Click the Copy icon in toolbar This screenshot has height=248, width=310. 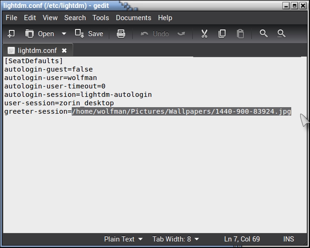222,34
